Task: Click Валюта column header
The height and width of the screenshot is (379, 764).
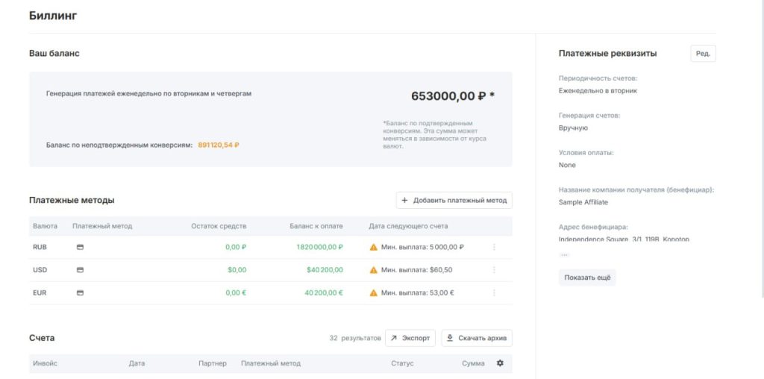Action: 46,226
